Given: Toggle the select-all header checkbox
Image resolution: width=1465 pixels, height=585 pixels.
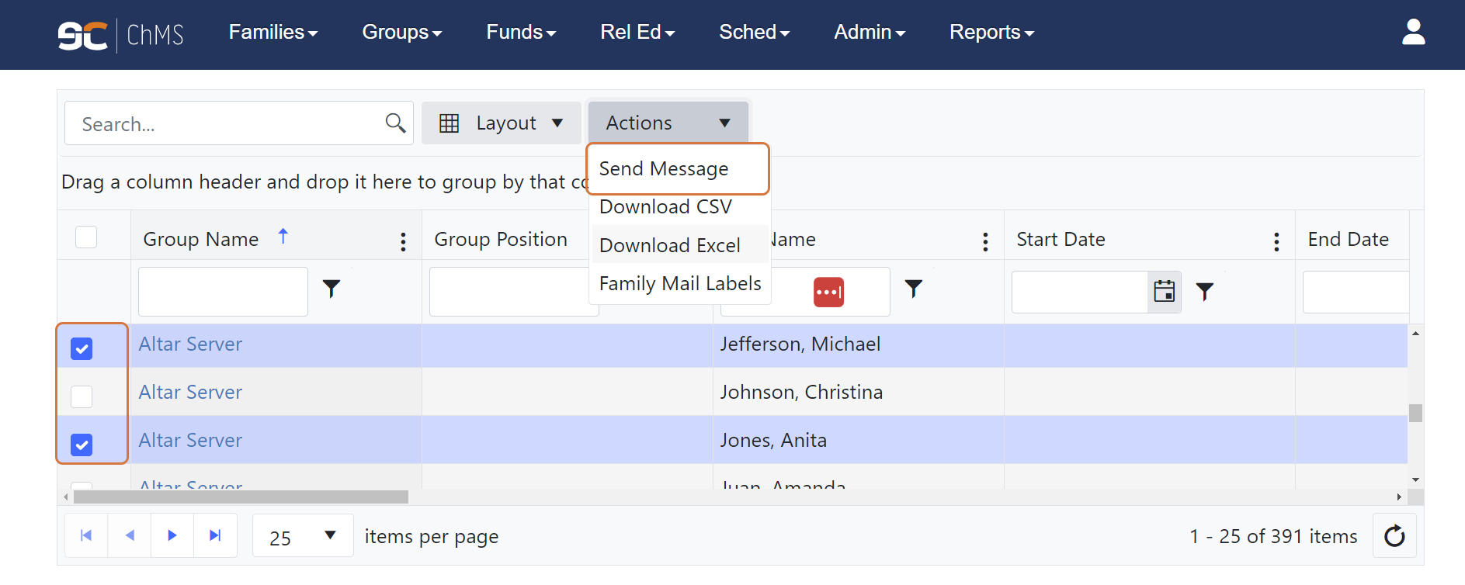Looking at the screenshot, I should coord(86,237).
